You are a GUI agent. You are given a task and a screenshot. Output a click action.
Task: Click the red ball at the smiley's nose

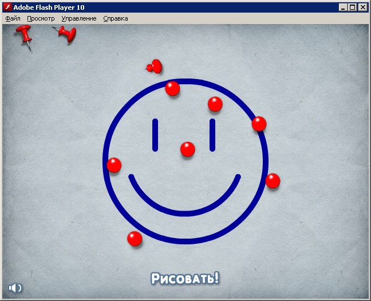[x=188, y=149]
